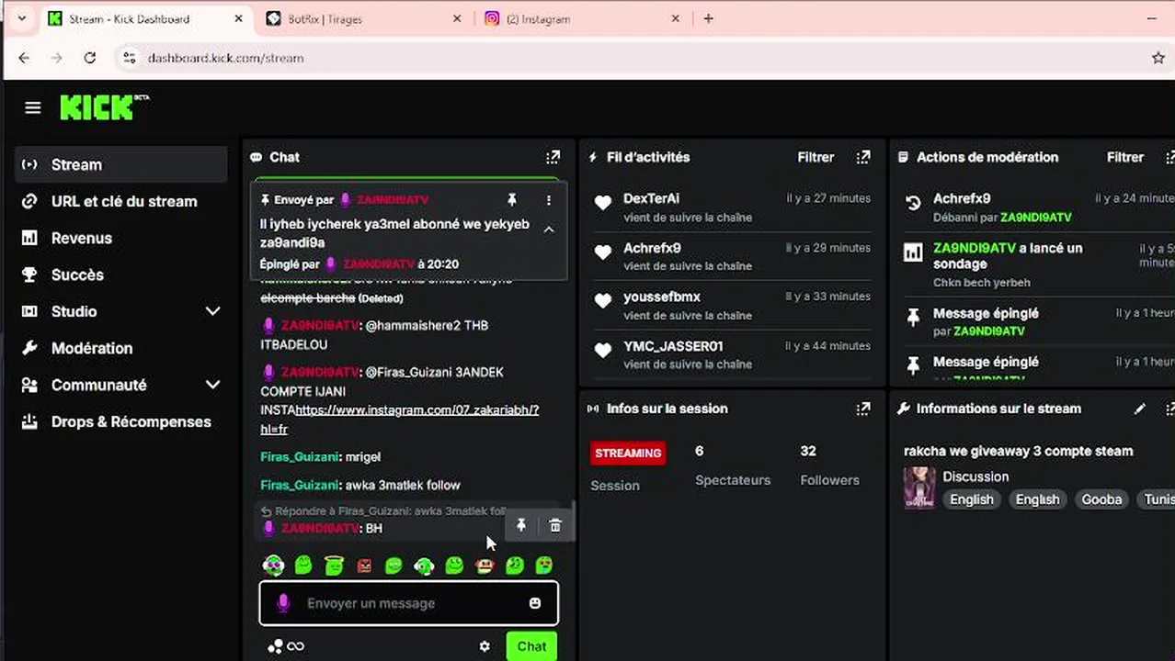Pin the 'BH' message
The image size is (1175, 661).
[x=521, y=525]
